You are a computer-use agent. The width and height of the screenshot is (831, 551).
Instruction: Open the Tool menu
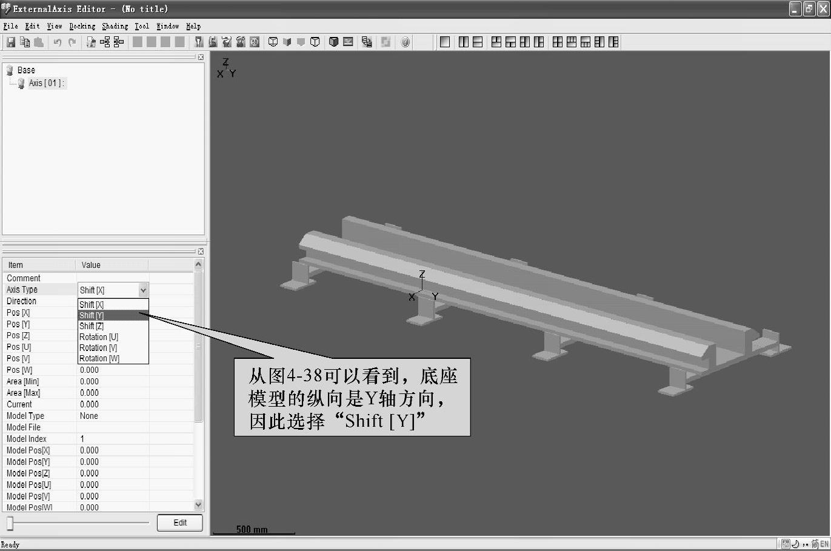(x=142, y=26)
